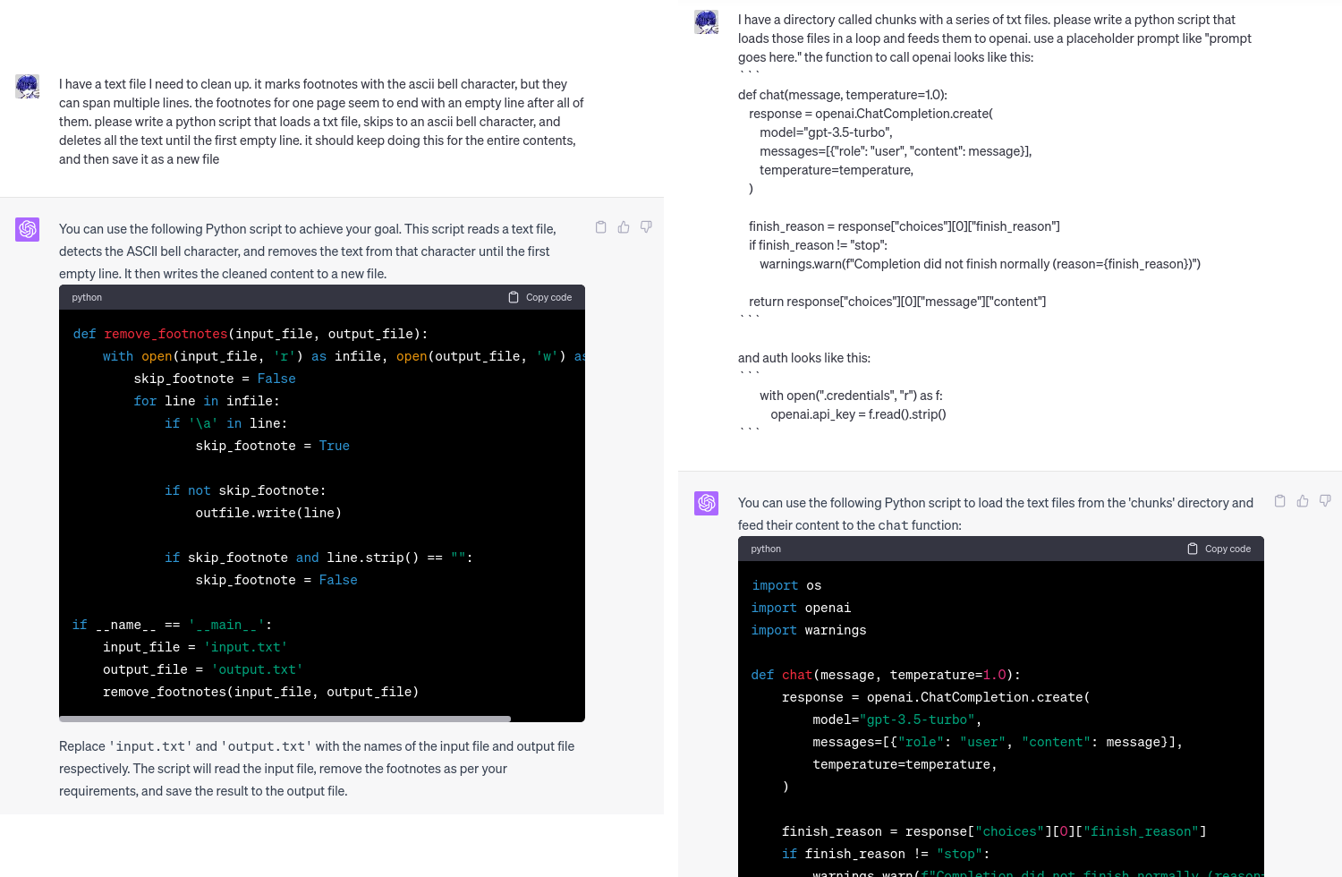Copy the footnote-removal response to clipboard
The height and width of the screenshot is (877, 1342).
point(600,226)
